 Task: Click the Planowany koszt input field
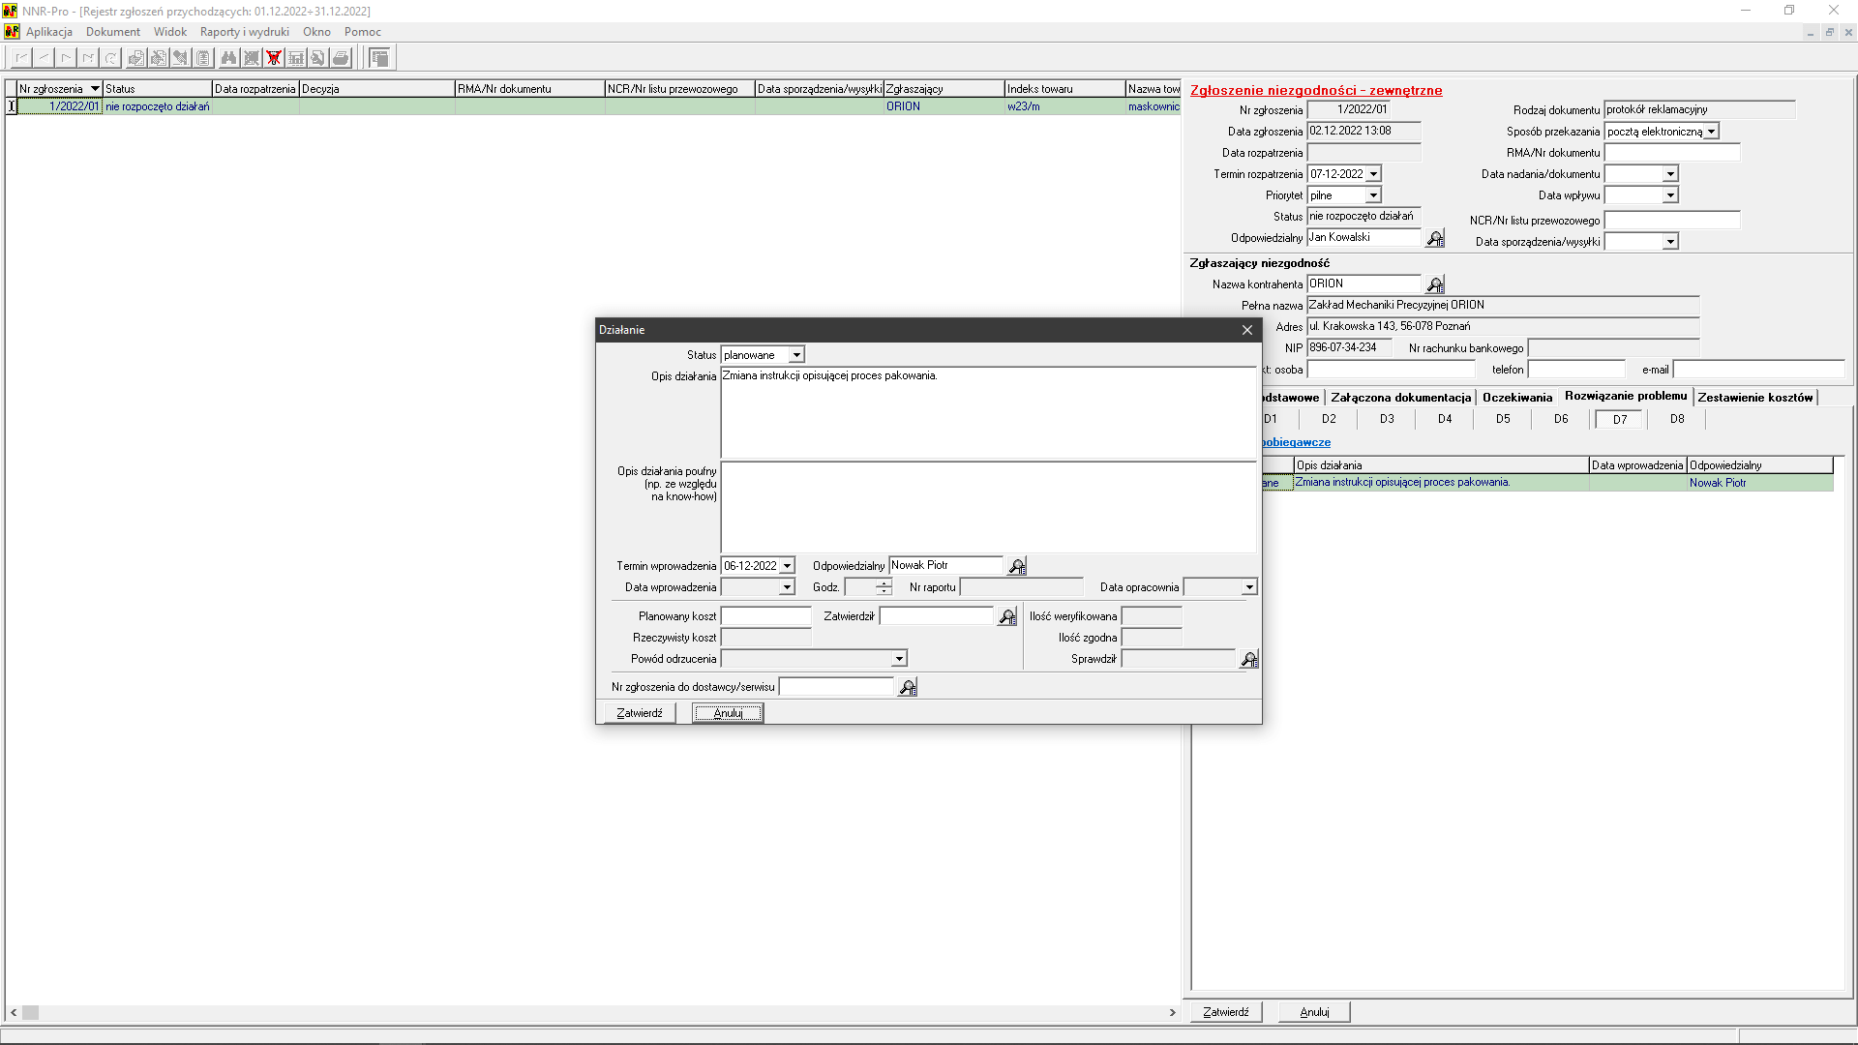click(765, 616)
